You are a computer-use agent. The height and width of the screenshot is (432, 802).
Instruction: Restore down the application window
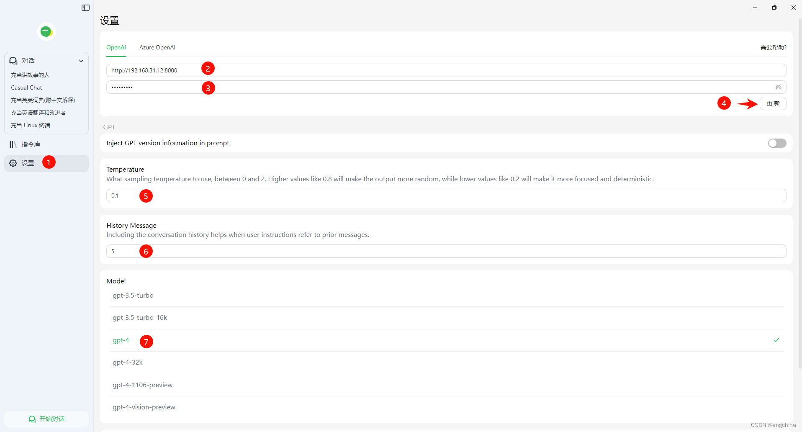[x=774, y=8]
